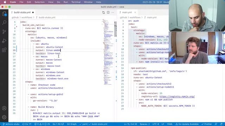225x126 pixels.
Task: Switch to the build-stubs.yml tab
Action: pos(22,13)
